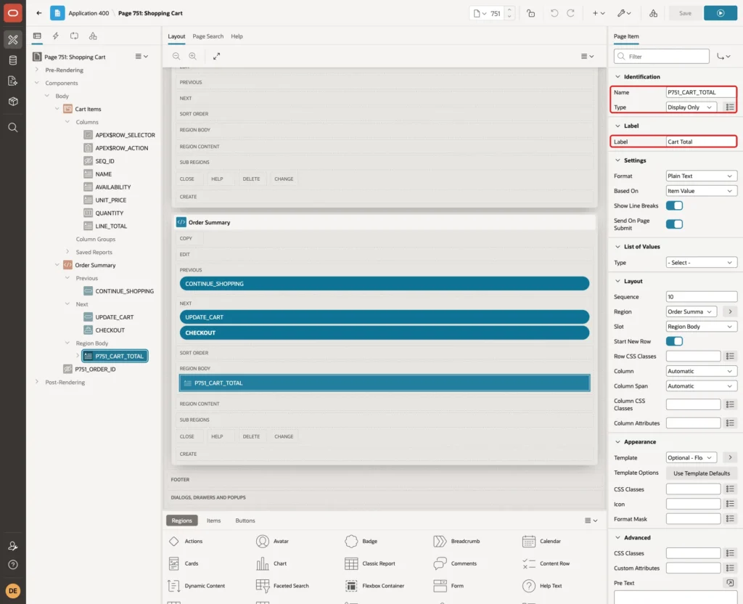743x604 pixels.
Task: Open App Builder icon in left sidebar
Action: [x=13, y=40]
